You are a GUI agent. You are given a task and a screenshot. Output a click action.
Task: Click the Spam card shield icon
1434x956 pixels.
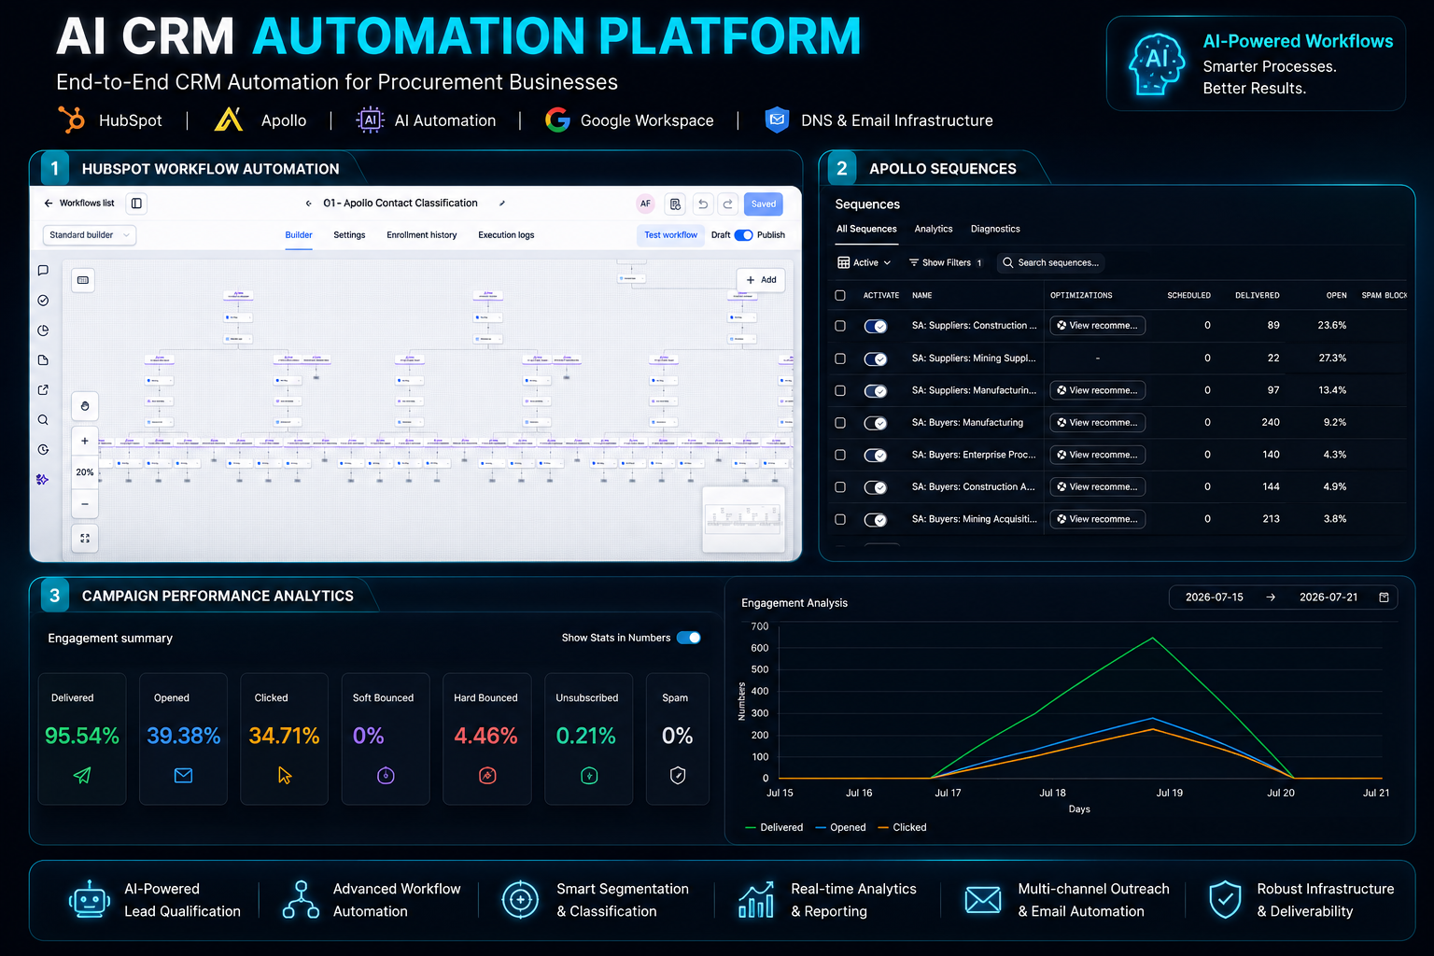click(678, 775)
